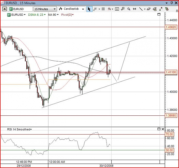
Task: Select the zoom magnifier tool
Action: coord(129,9)
